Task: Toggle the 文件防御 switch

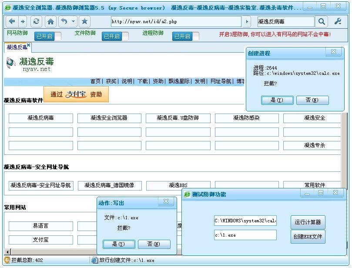Action: [x=115, y=36]
